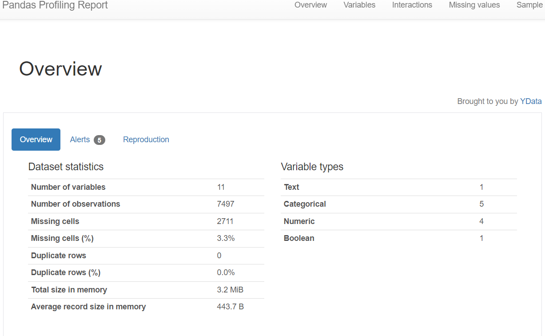Image resolution: width=545 pixels, height=336 pixels.
Task: Click the Numeric count 4
Action: [x=481, y=221]
